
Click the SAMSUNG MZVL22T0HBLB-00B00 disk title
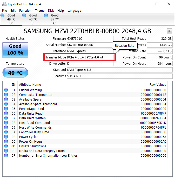tap(88, 31)
